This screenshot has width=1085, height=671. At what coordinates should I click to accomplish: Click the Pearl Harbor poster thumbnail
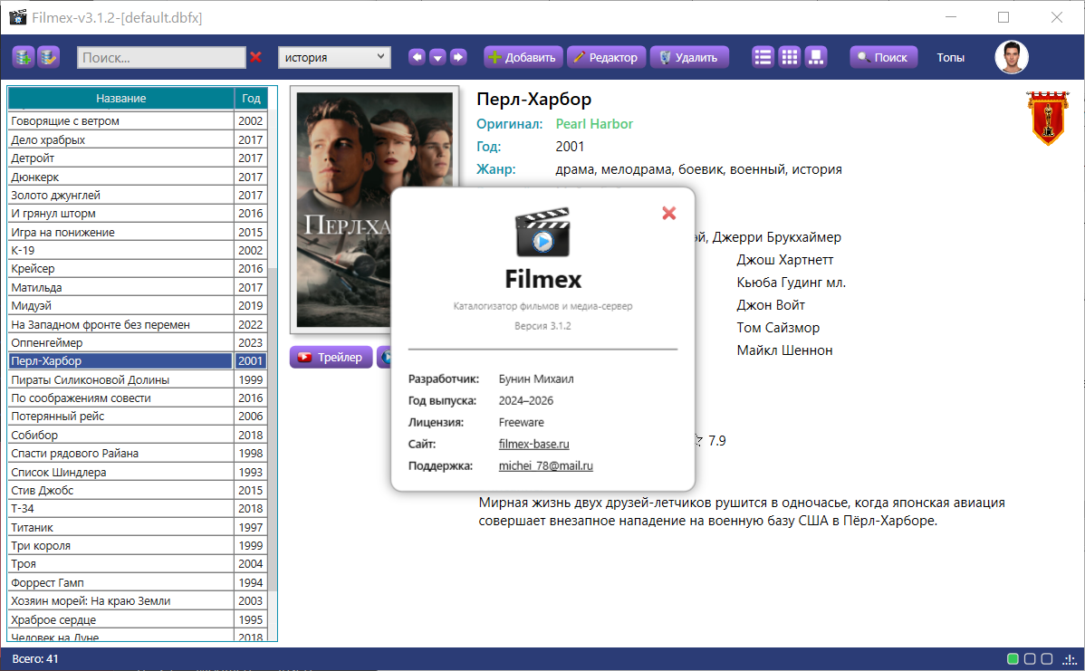click(374, 209)
